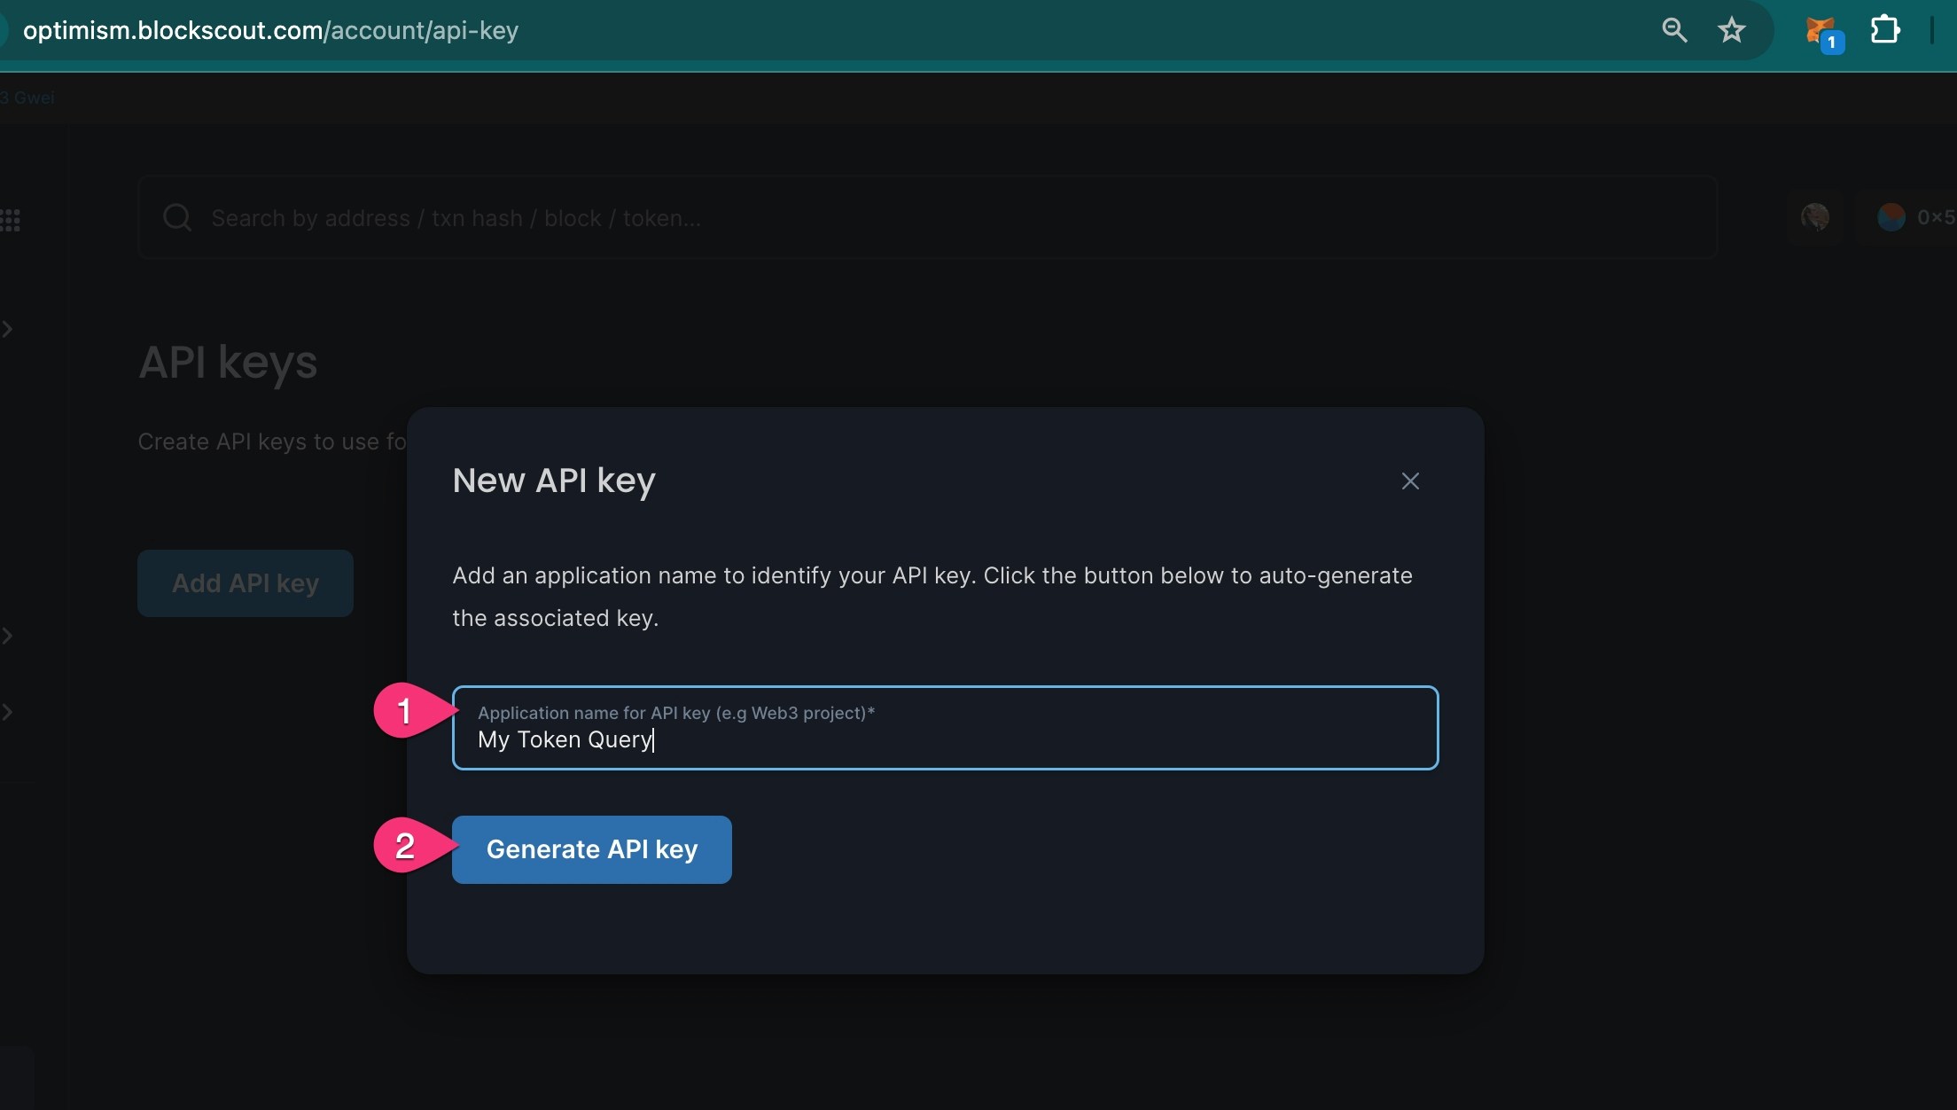Viewport: 1957px width, 1110px height.
Task: Expand the second sidebar chevron section
Action: click(8, 636)
